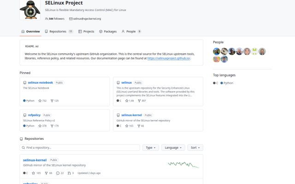The image size is (295, 184).
Task: Click the 544 followers link
Action: click(55, 19)
